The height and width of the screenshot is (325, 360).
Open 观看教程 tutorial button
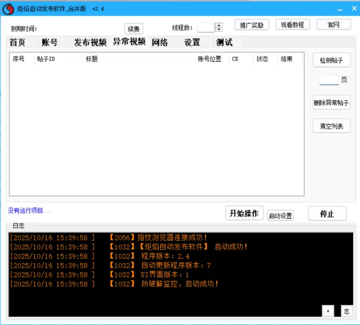[292, 25]
